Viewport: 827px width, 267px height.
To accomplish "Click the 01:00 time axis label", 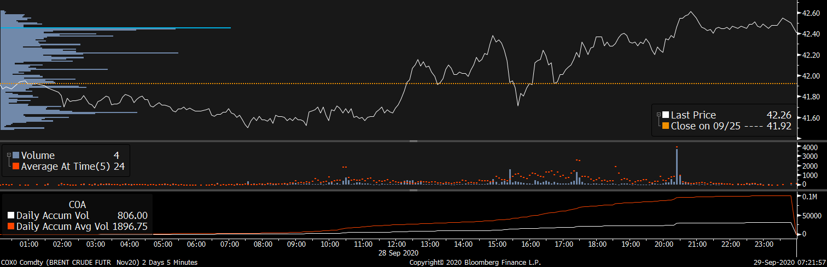I will 28,244.
